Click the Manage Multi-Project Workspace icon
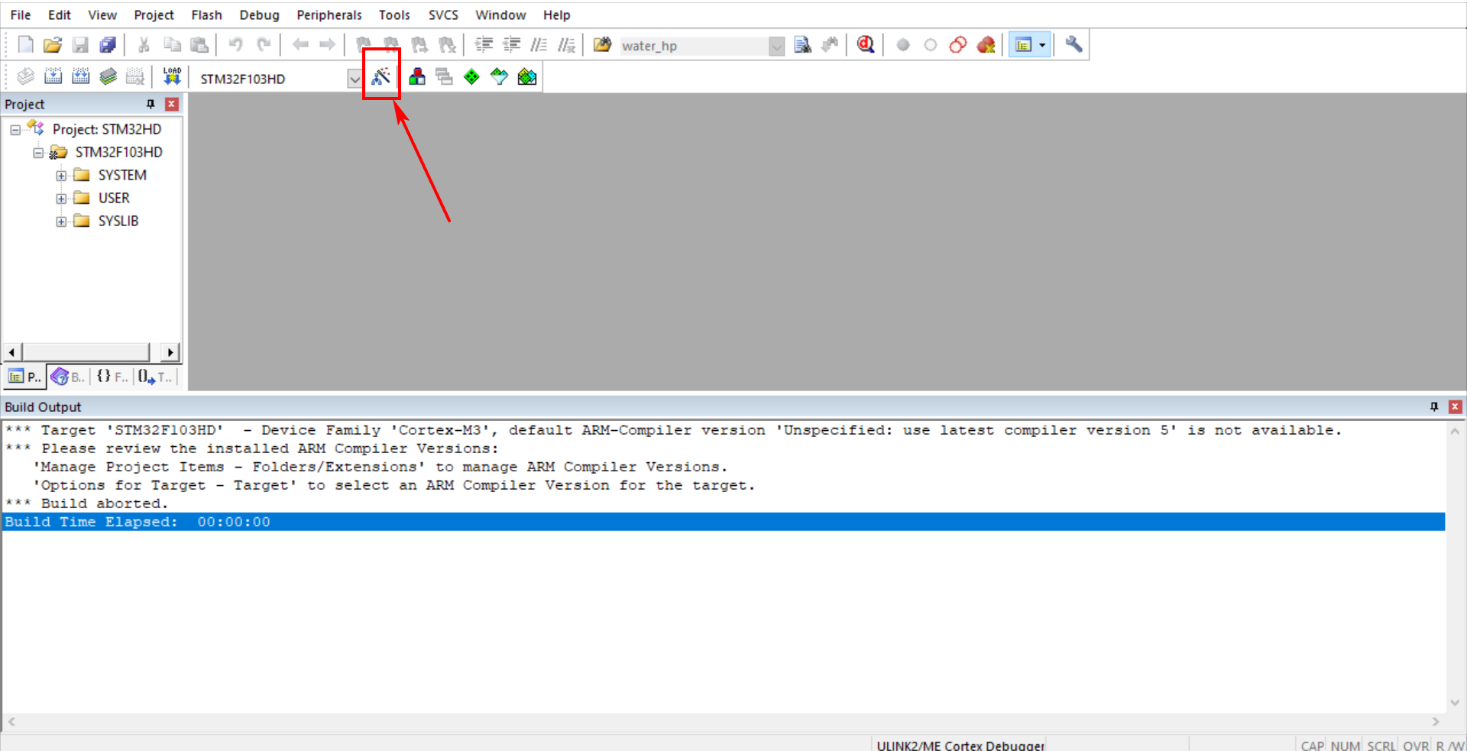 444,76
